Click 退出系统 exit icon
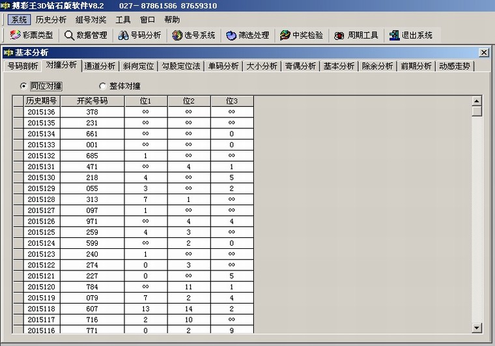 (x=394, y=35)
